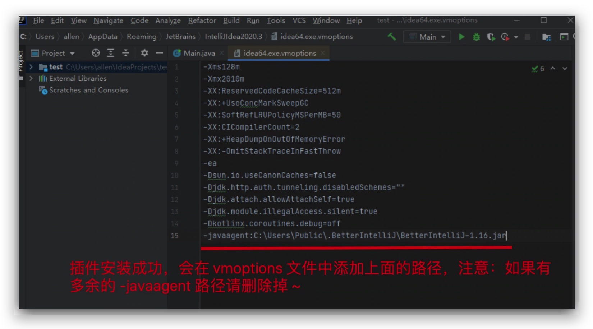This screenshot has width=593, height=329.
Task: Expand all items in the Project panel
Action: pos(111,53)
